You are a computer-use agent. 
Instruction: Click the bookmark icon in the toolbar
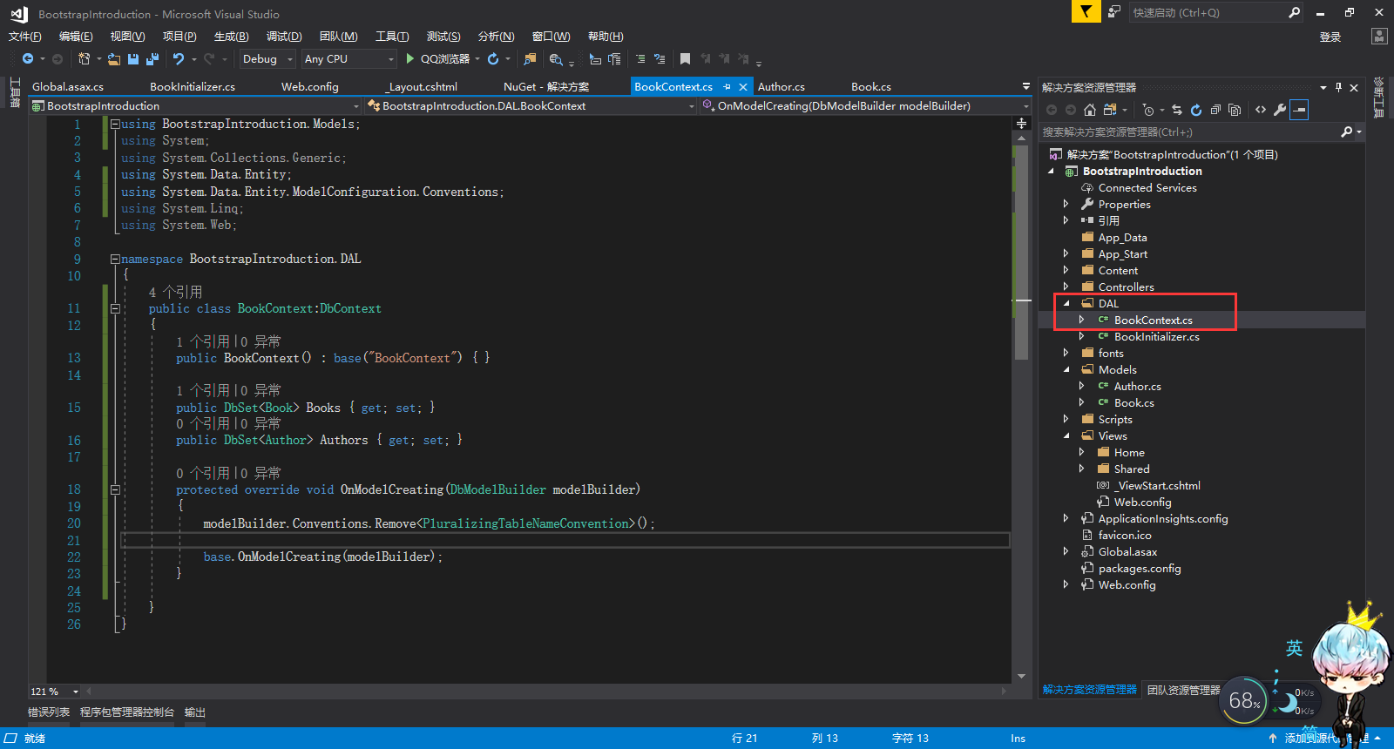coord(685,59)
